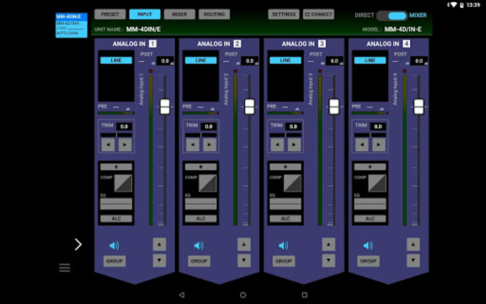
Task: Toggle LINE input on Analog In 1
Action: click(x=116, y=60)
